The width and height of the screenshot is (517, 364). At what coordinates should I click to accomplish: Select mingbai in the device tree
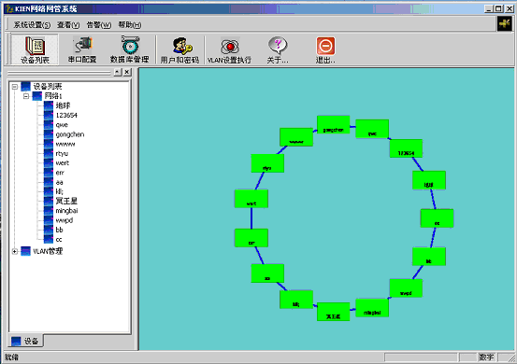tap(66, 211)
